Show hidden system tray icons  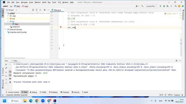pyautogui.click(x=152, y=101)
